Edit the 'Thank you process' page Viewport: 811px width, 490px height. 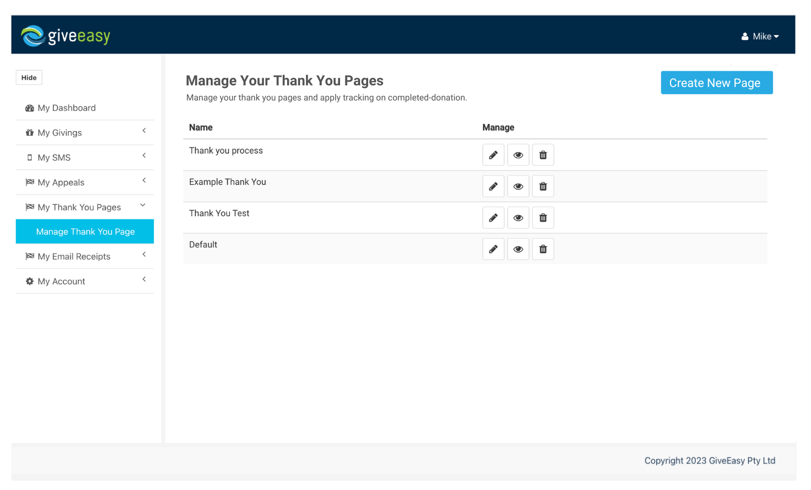[x=493, y=155]
